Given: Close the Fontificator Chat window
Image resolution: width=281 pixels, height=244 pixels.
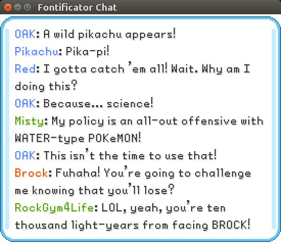Looking at the screenshot, I should point(8,8).
